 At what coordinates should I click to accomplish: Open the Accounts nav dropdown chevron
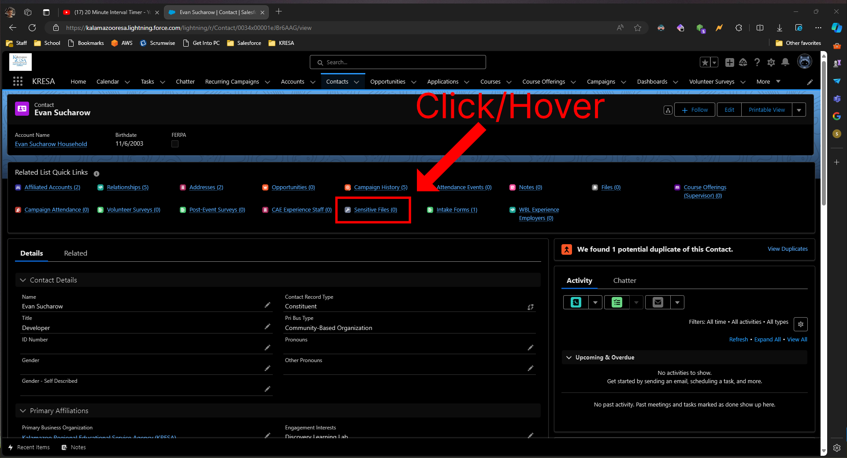(x=313, y=82)
